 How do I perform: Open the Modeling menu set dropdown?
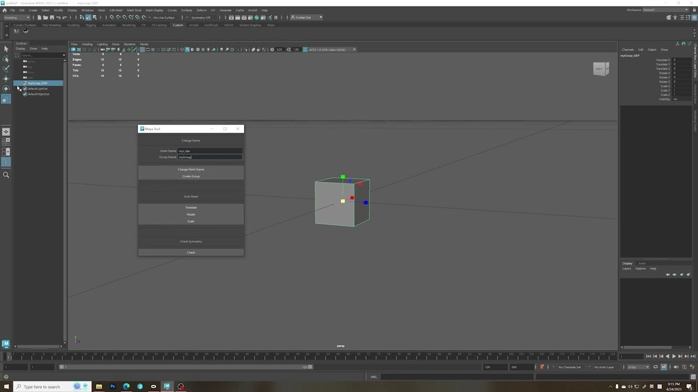[x=16, y=17]
